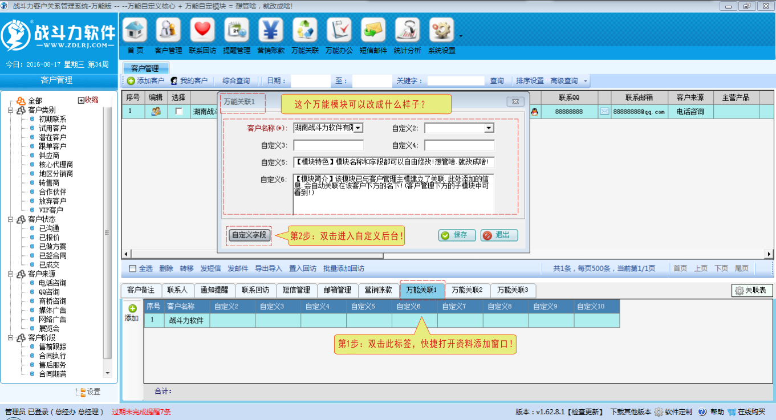Viewport: 776px width, 420px height.
Task: Open 万能办公 checklist icon
Action: pyautogui.click(x=339, y=30)
